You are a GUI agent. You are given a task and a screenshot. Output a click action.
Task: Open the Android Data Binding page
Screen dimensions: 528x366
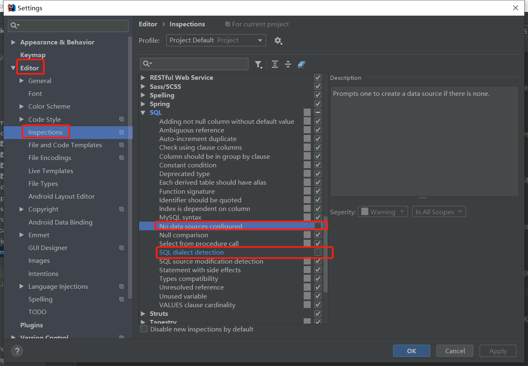[60, 222]
